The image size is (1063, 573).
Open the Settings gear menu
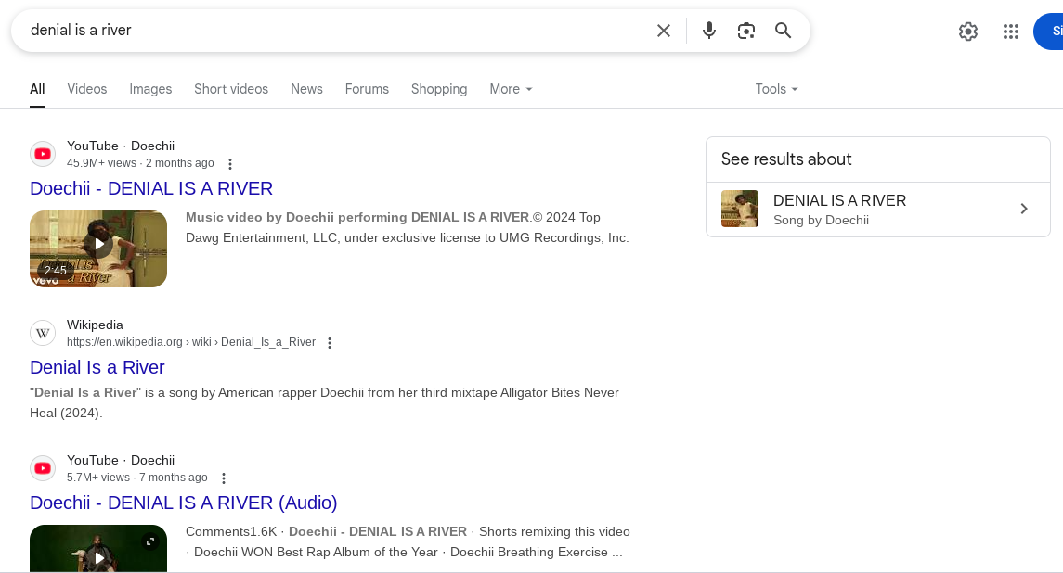968,32
